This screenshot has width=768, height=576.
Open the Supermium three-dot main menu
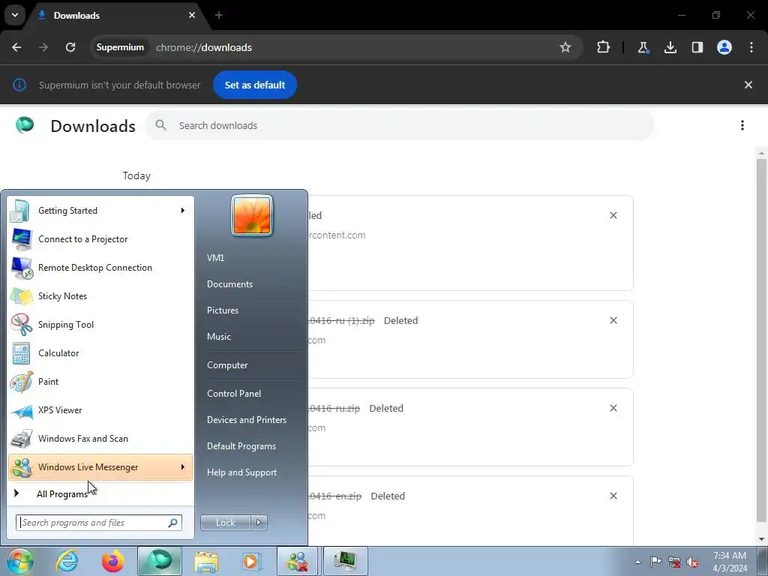click(751, 47)
